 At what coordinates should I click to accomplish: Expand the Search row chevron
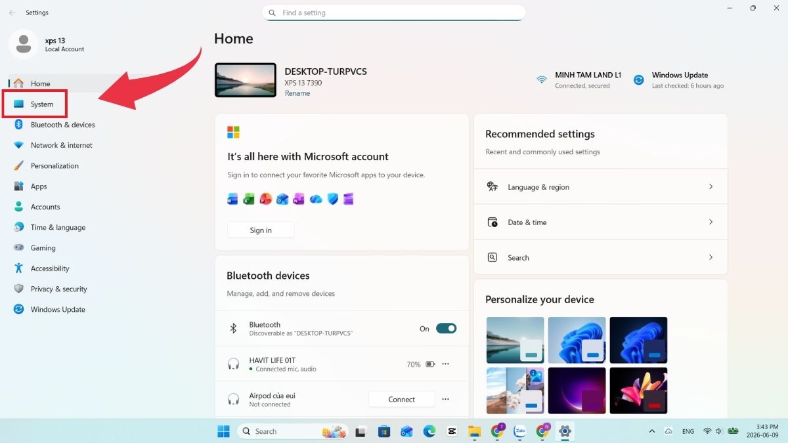pos(711,257)
